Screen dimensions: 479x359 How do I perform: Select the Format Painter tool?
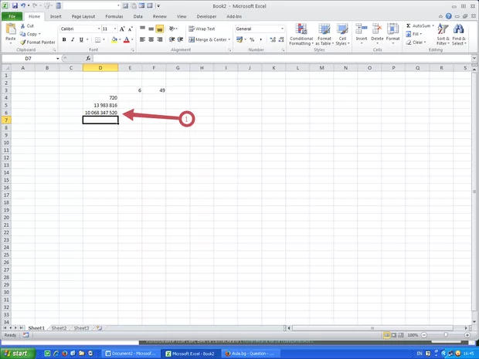point(37,42)
